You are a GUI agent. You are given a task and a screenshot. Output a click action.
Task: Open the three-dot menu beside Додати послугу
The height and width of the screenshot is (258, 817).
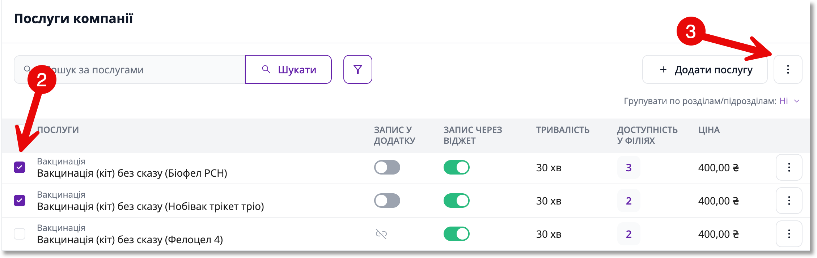point(788,69)
